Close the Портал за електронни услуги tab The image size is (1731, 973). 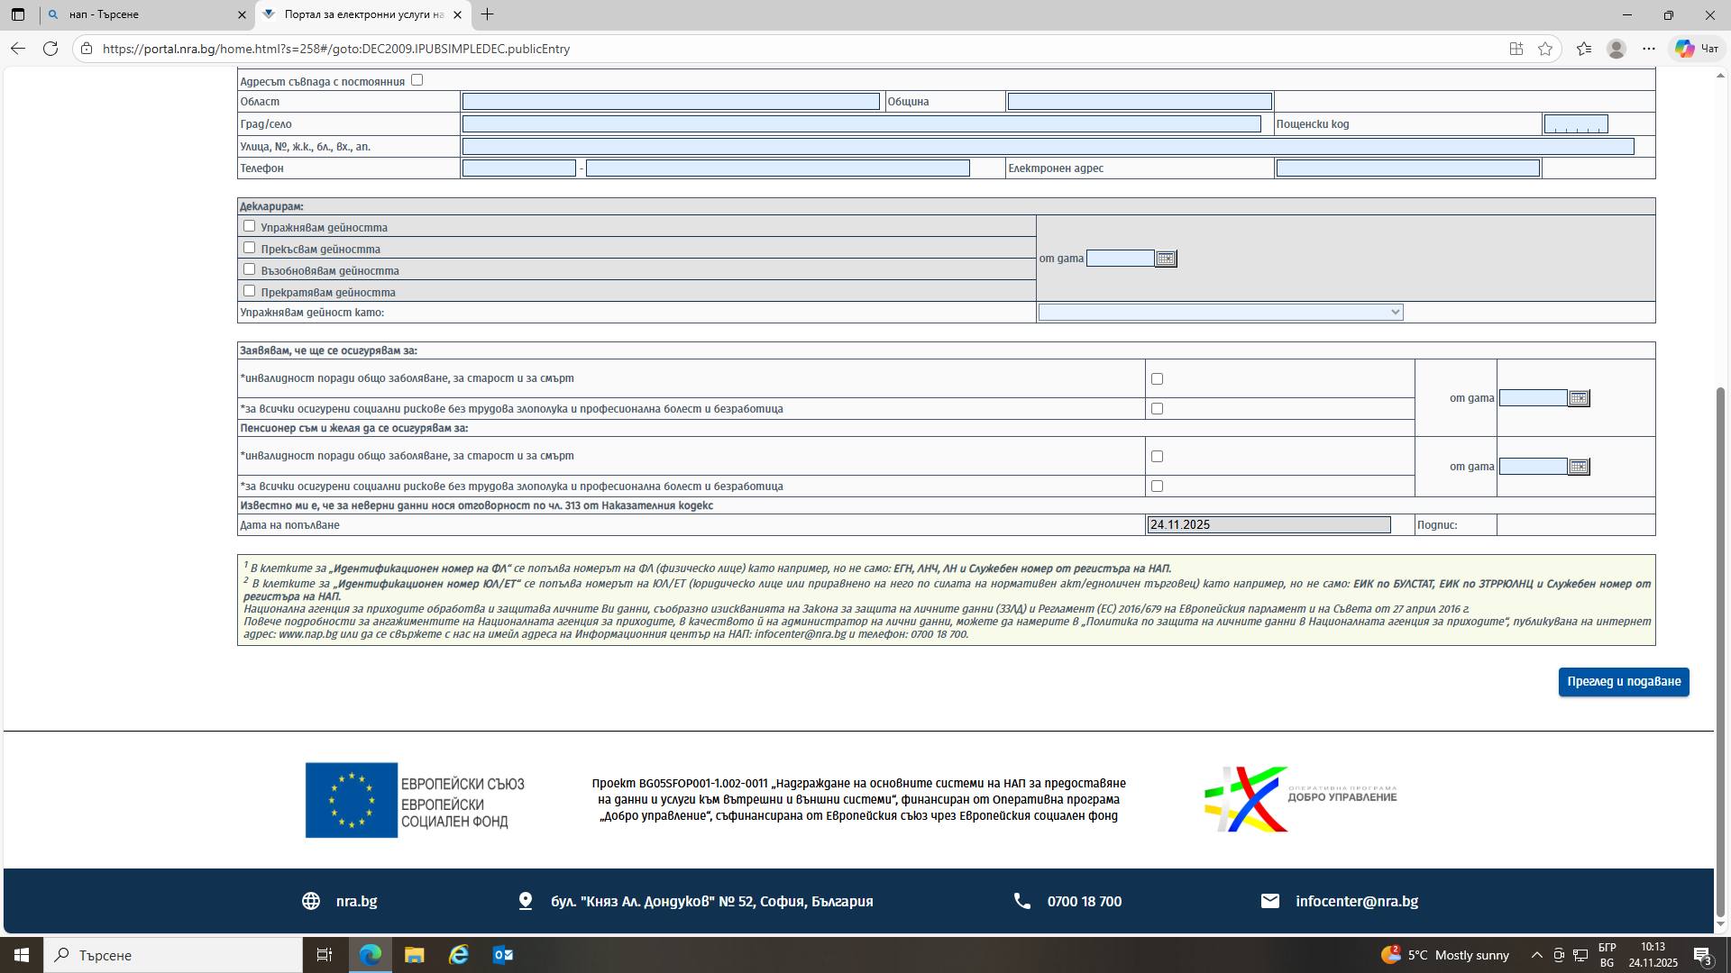click(457, 15)
